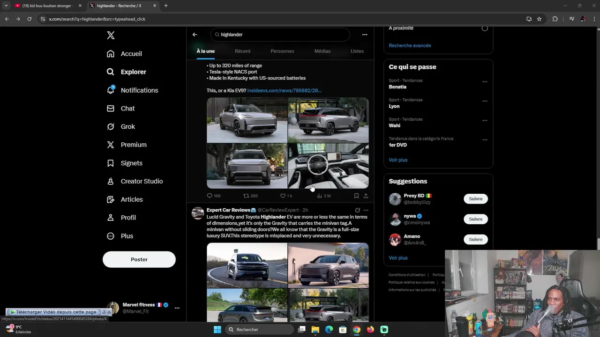Viewport: 600px width, 337px height.
Task: Open Premium X icon
Action: tap(111, 145)
